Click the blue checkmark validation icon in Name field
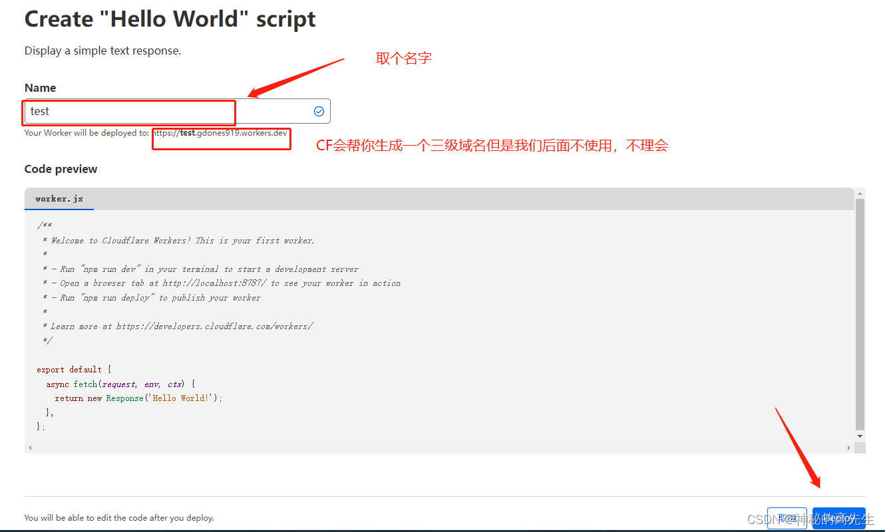The width and height of the screenshot is (885, 532). [x=319, y=111]
